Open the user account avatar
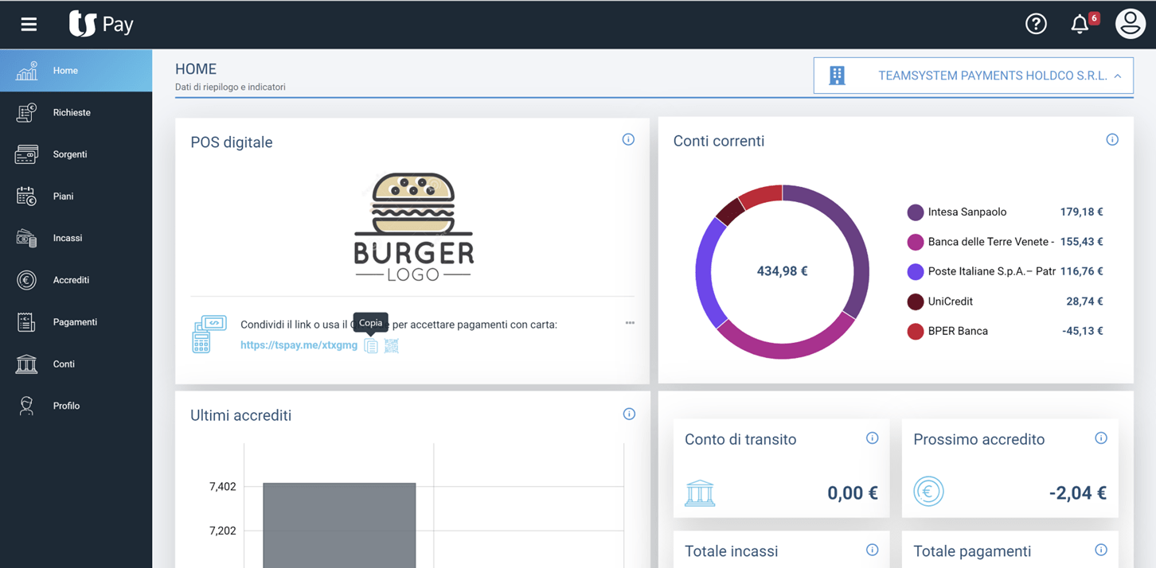 coord(1130,24)
